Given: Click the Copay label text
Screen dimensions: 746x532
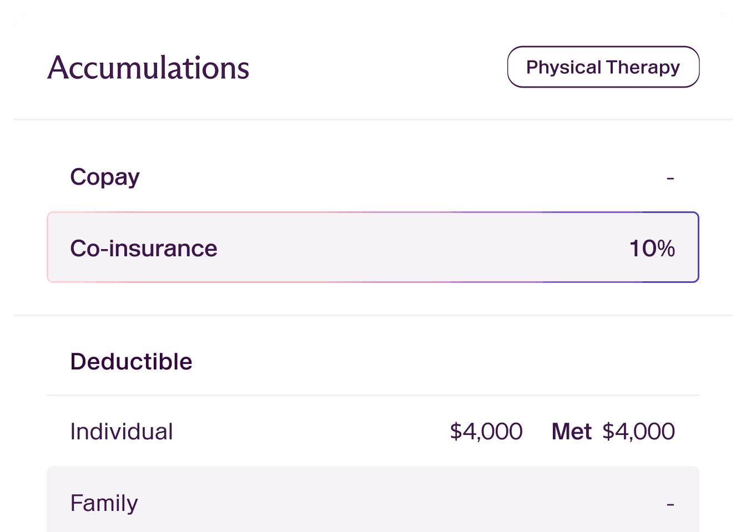Looking at the screenshot, I should tap(105, 177).
